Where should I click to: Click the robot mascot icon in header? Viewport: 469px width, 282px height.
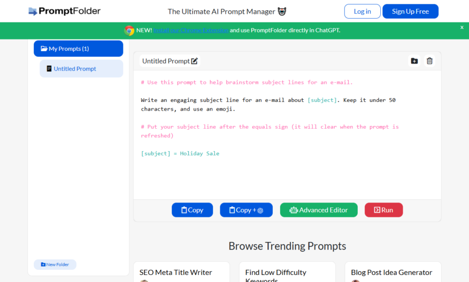point(282,11)
